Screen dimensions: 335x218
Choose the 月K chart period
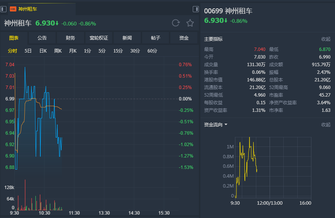[73, 51]
